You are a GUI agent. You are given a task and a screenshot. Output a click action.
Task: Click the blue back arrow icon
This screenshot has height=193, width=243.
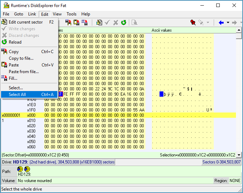coord(221,22)
